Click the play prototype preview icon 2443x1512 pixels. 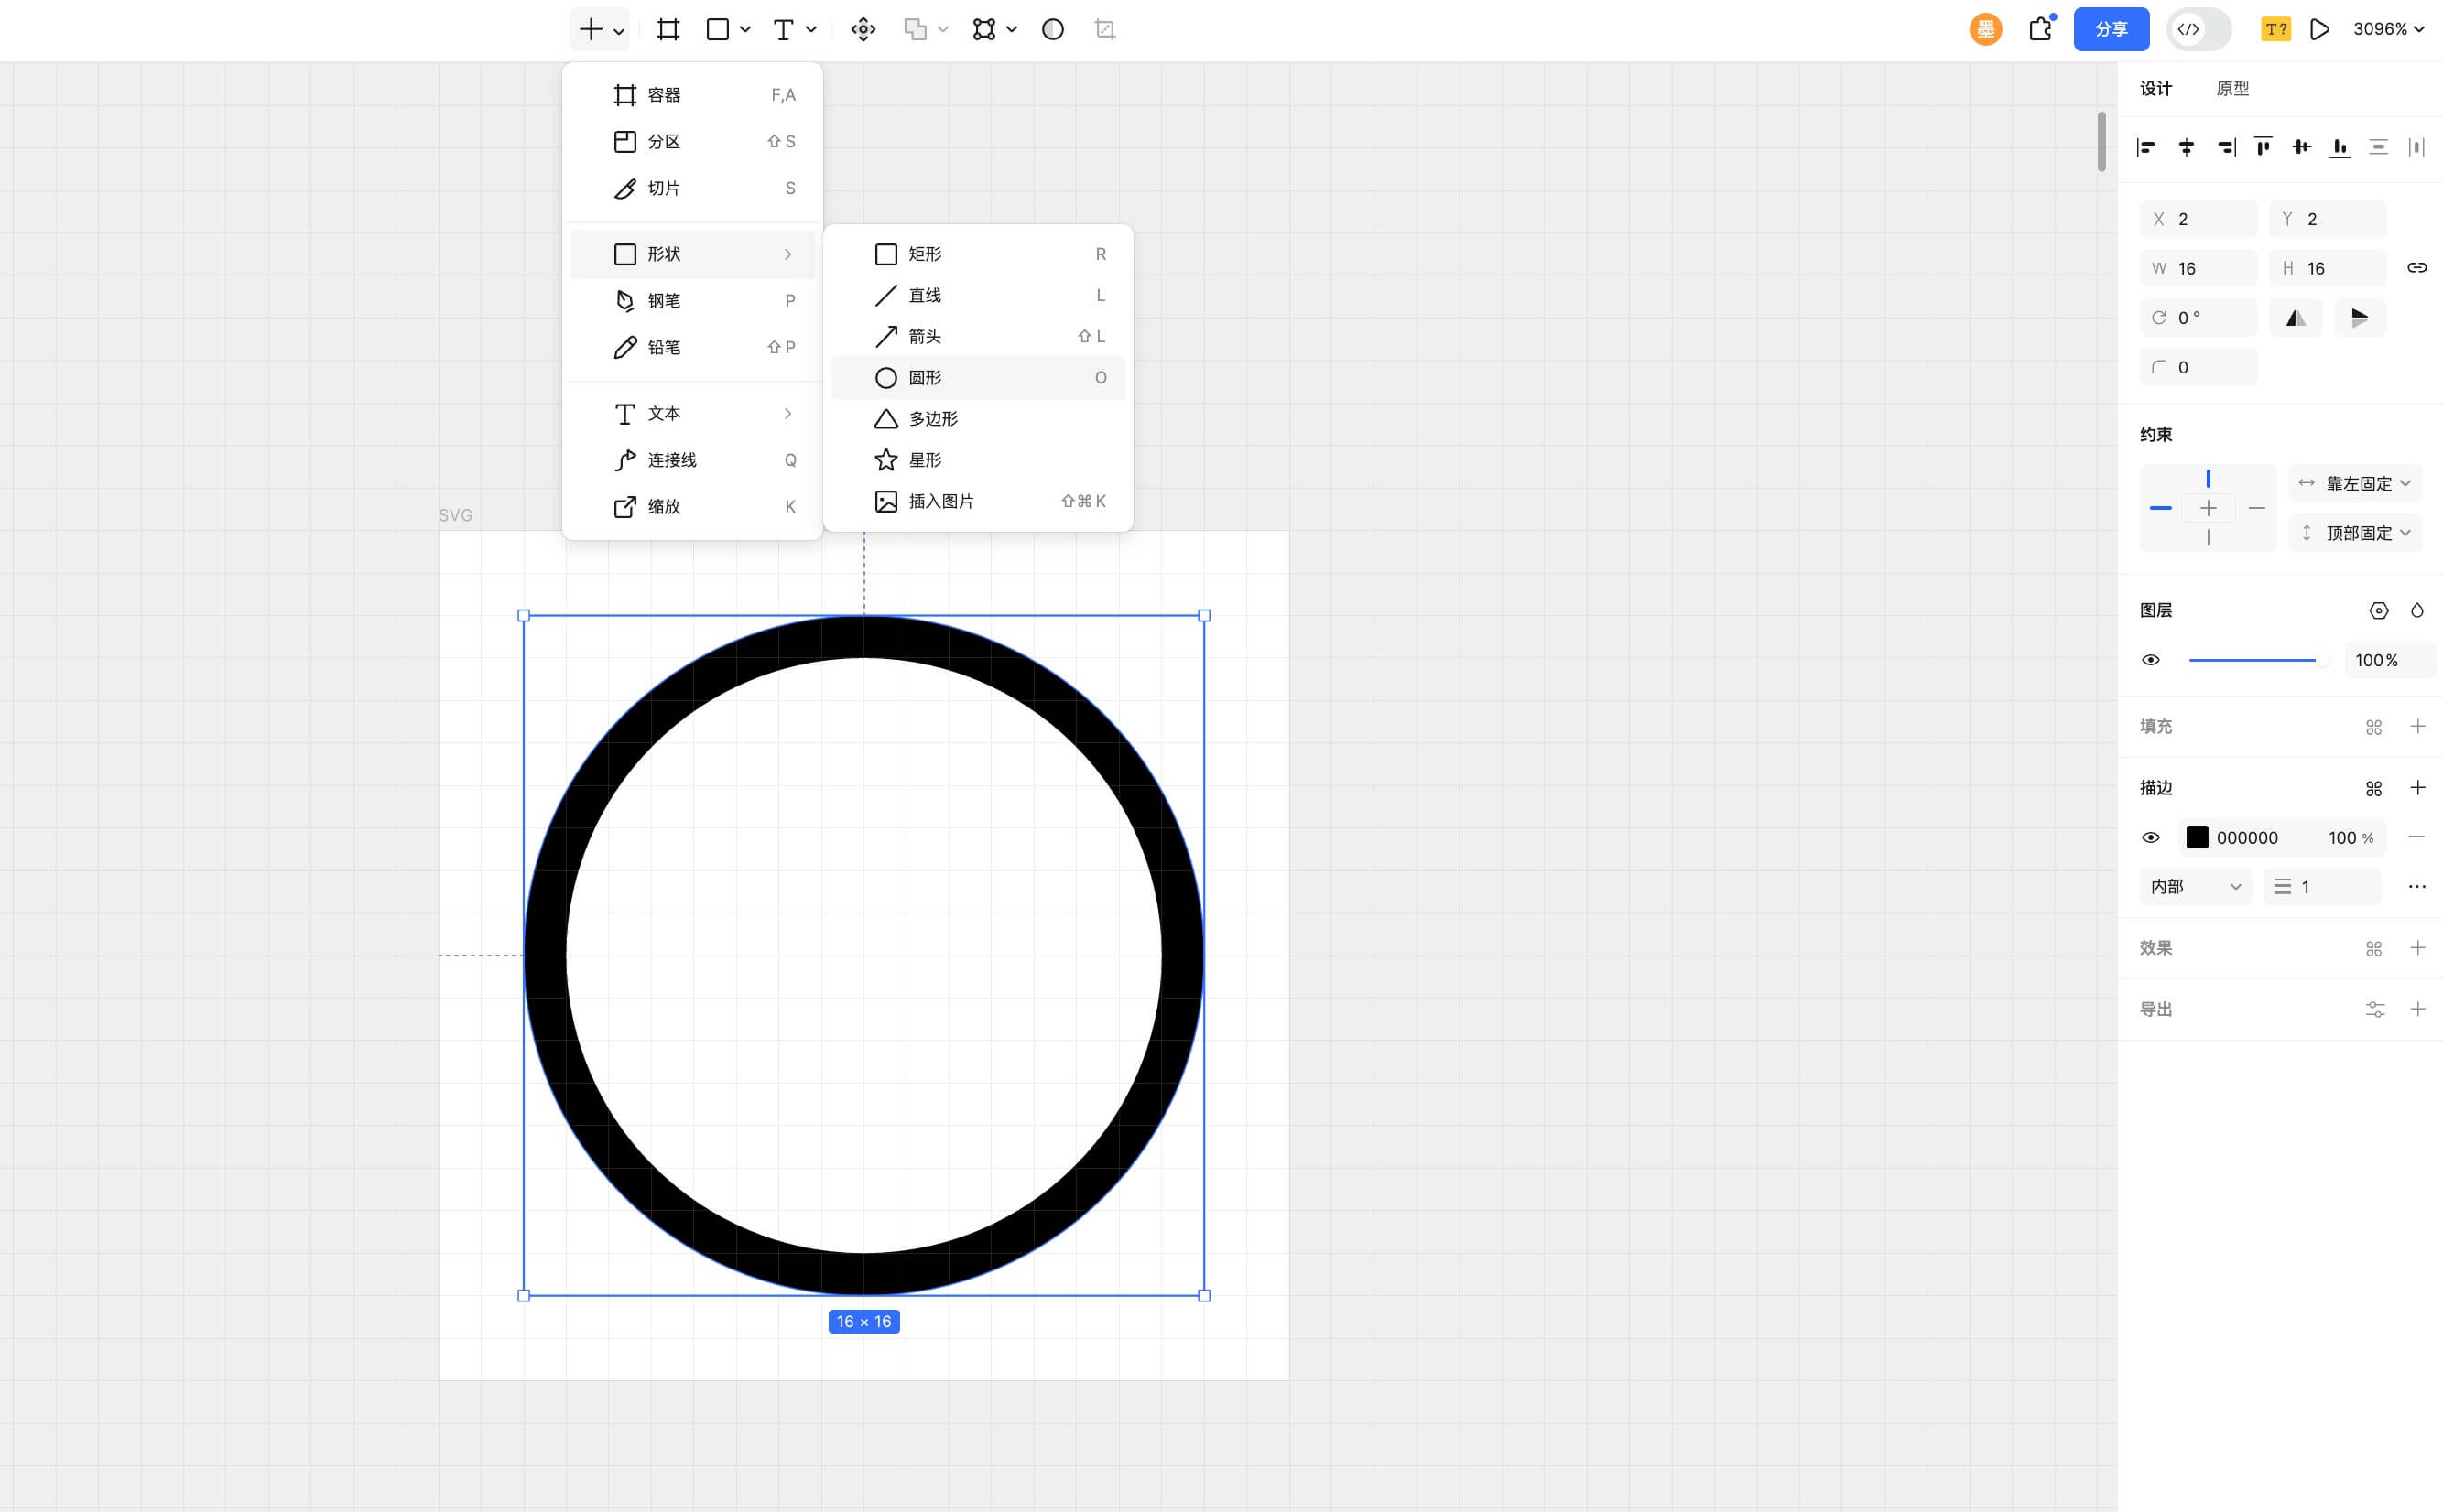tap(2319, 30)
